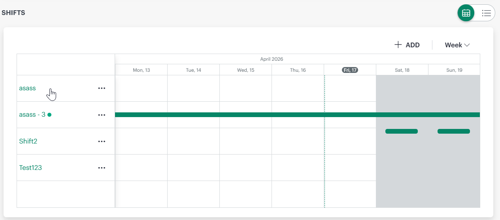Select the long green asass - 3 shift bar
Screen dimensions: 500x220
pos(245,115)
